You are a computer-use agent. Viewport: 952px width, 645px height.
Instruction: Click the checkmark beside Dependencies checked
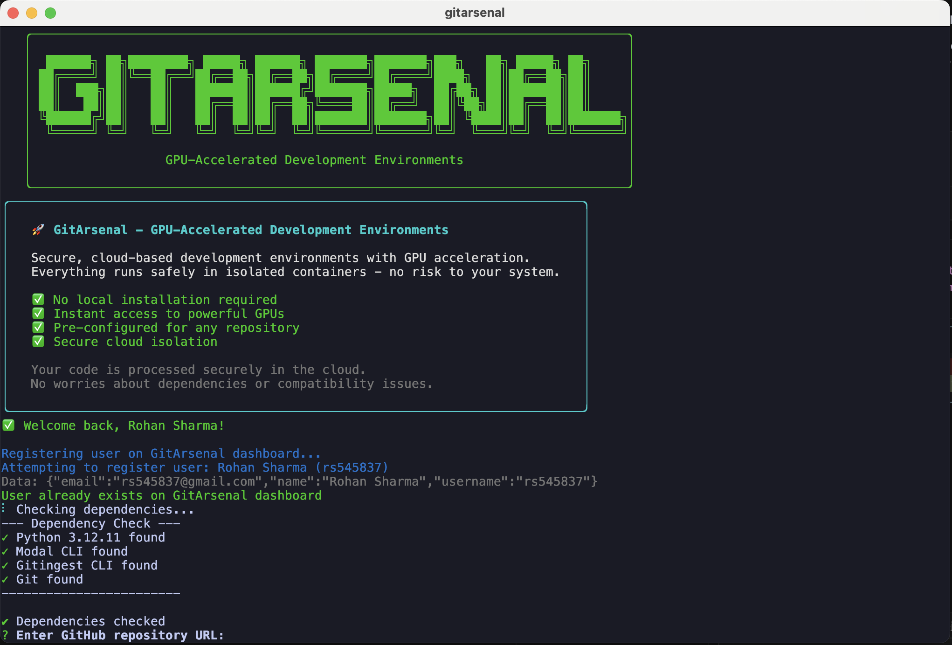(x=6, y=621)
